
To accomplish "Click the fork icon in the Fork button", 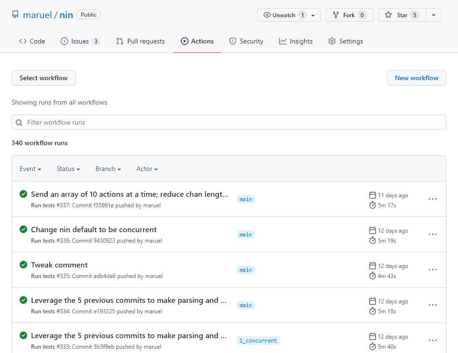I will [335, 15].
